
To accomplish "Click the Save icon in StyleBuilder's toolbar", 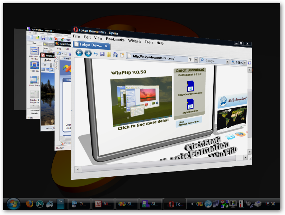I will (x=43, y=38).
